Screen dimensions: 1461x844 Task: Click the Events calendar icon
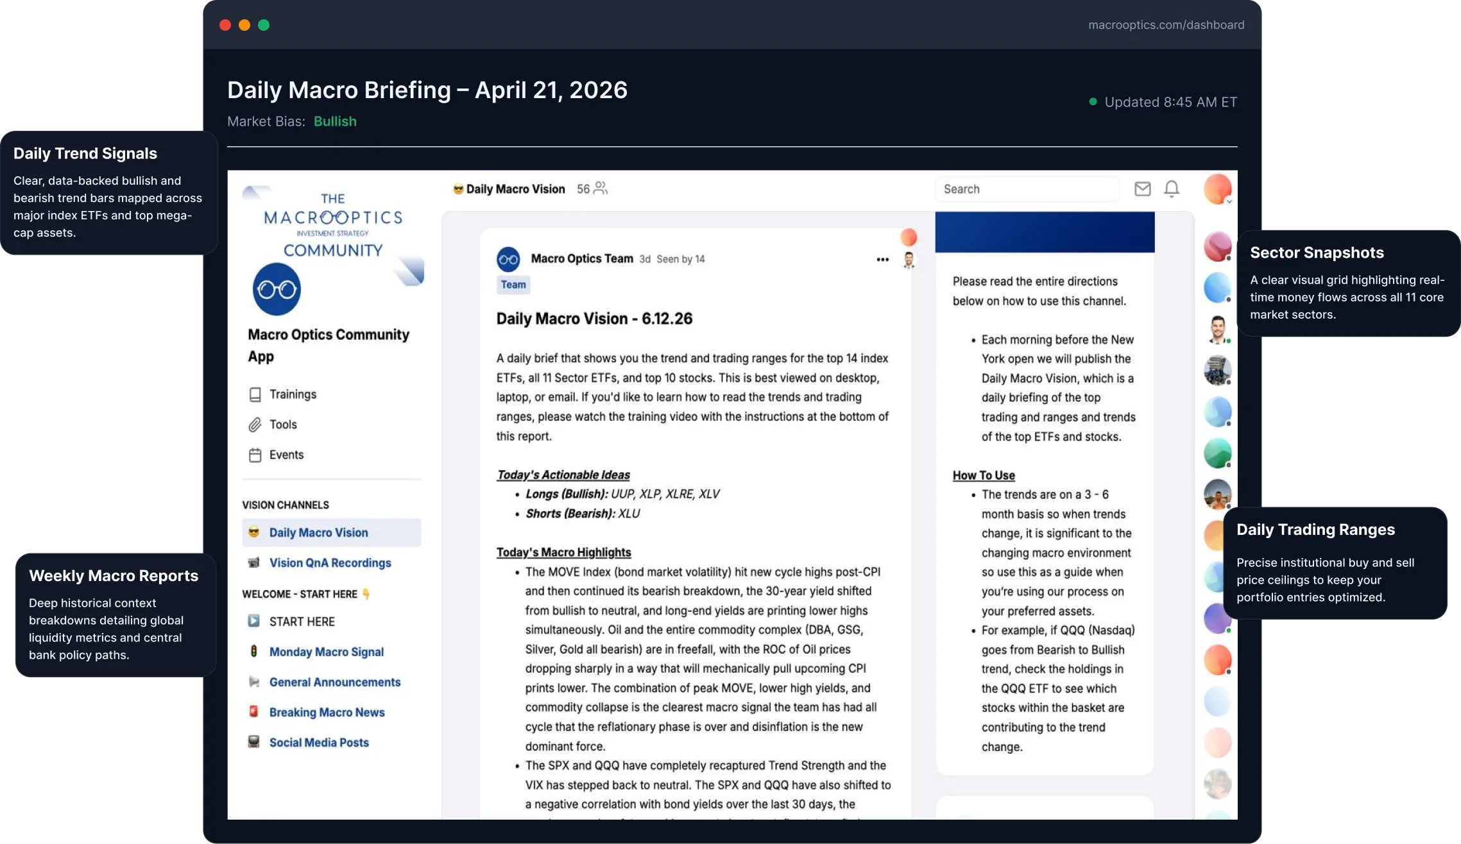tap(255, 455)
